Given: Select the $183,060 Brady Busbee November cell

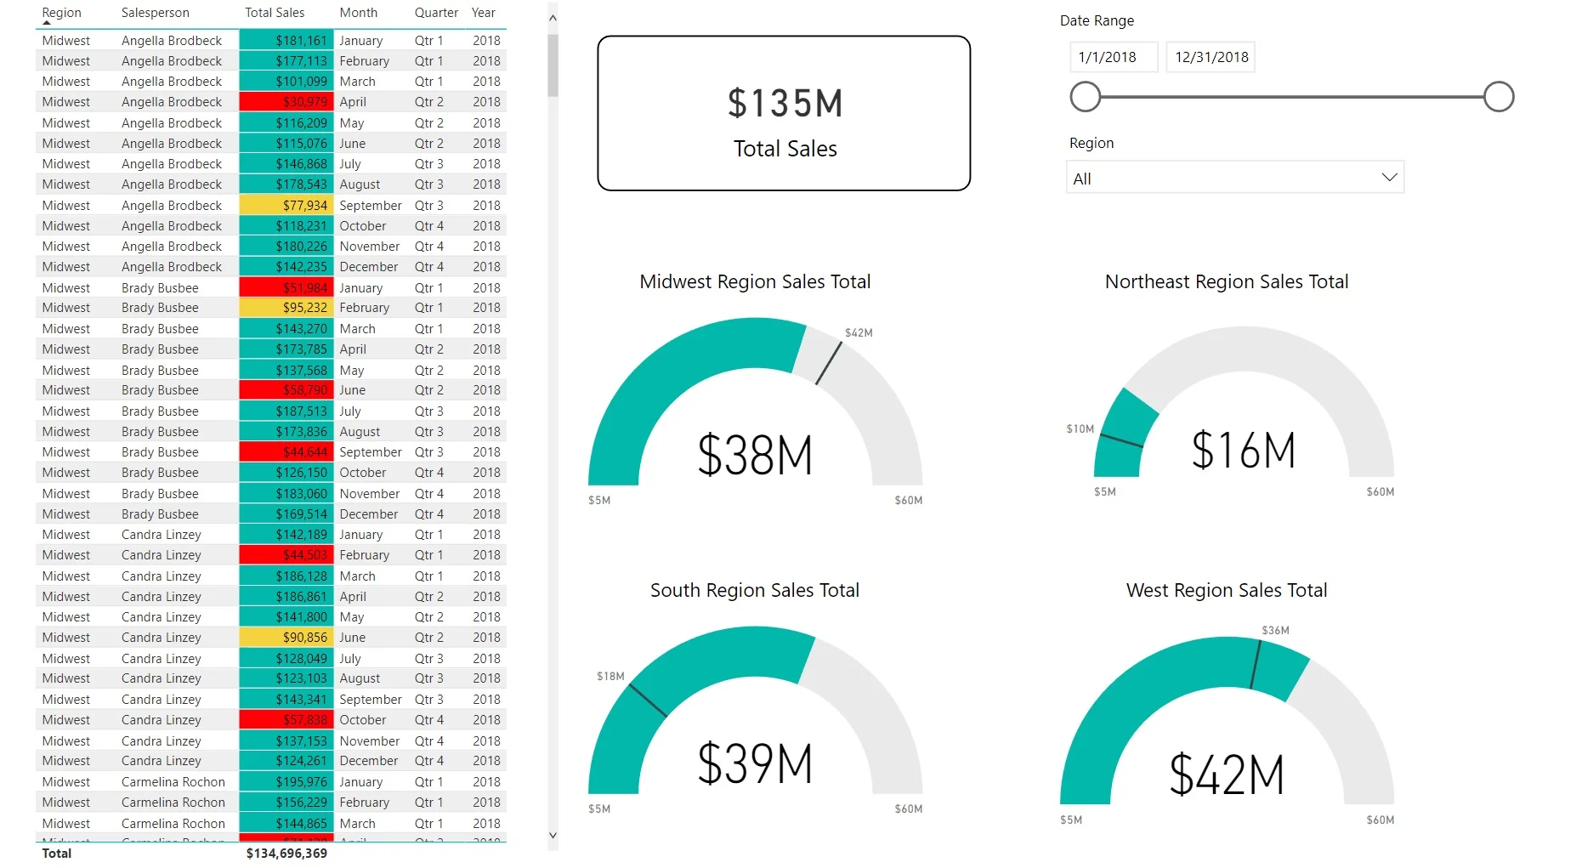Looking at the screenshot, I should click(286, 493).
